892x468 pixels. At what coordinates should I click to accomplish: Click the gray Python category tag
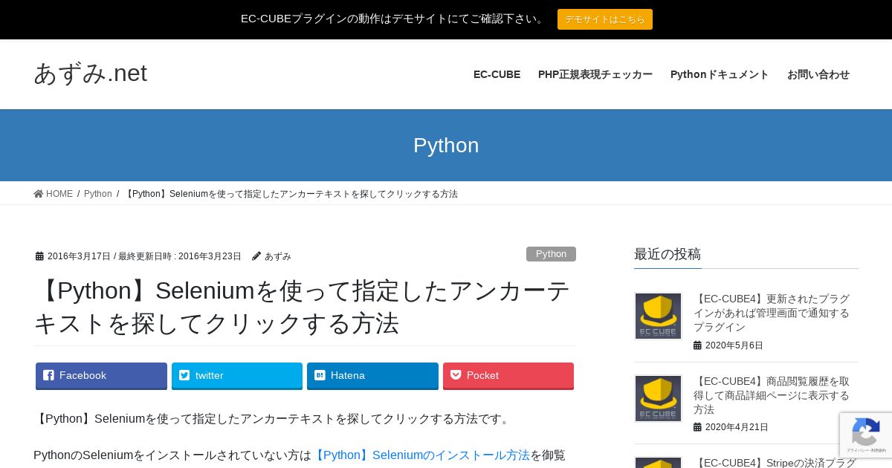551,254
